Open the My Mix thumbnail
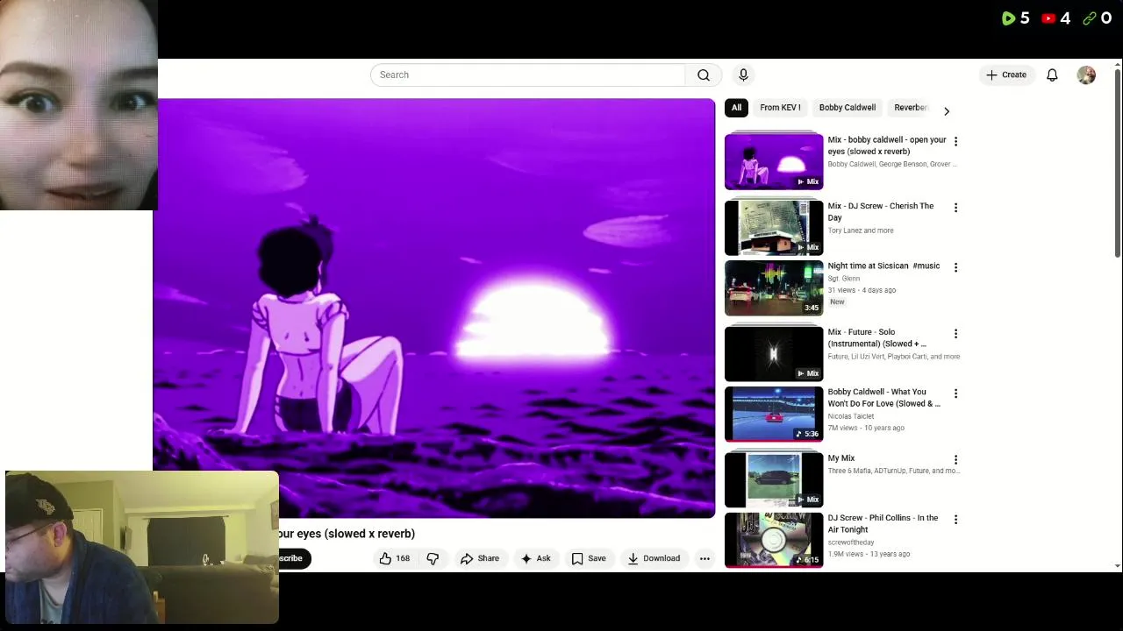This screenshot has height=631, width=1123. [774, 480]
